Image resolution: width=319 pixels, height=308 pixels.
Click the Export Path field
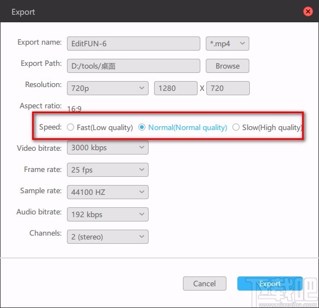pos(133,66)
